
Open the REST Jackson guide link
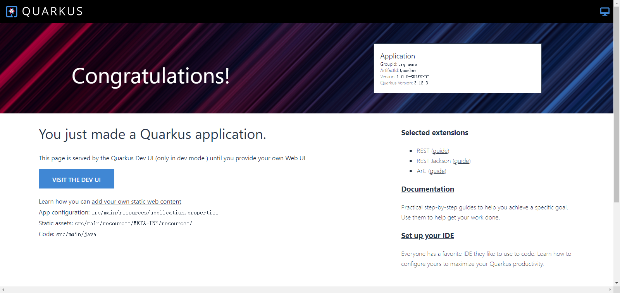pyautogui.click(x=462, y=161)
